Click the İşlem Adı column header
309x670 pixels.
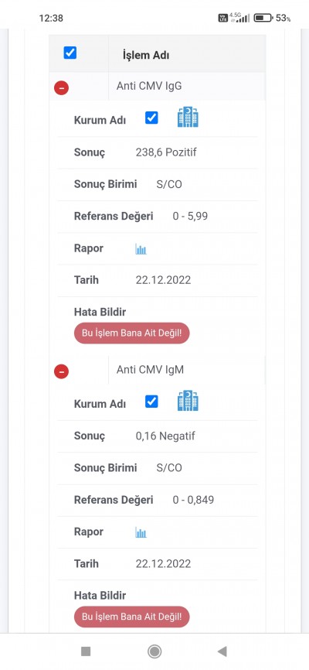pyautogui.click(x=145, y=55)
